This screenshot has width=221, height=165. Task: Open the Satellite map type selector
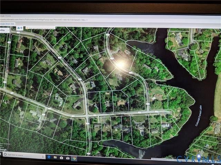point(4,30)
